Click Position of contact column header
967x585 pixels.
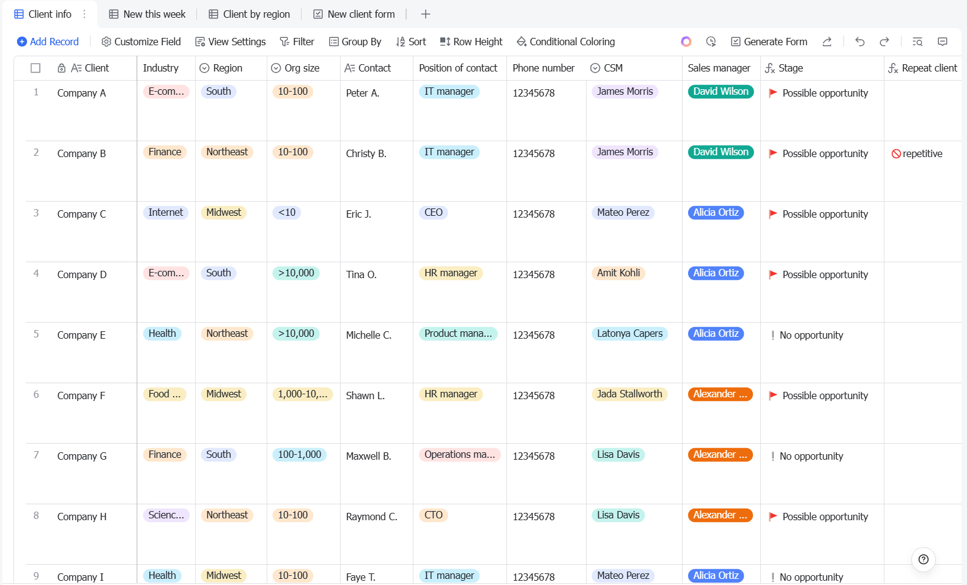pos(460,68)
